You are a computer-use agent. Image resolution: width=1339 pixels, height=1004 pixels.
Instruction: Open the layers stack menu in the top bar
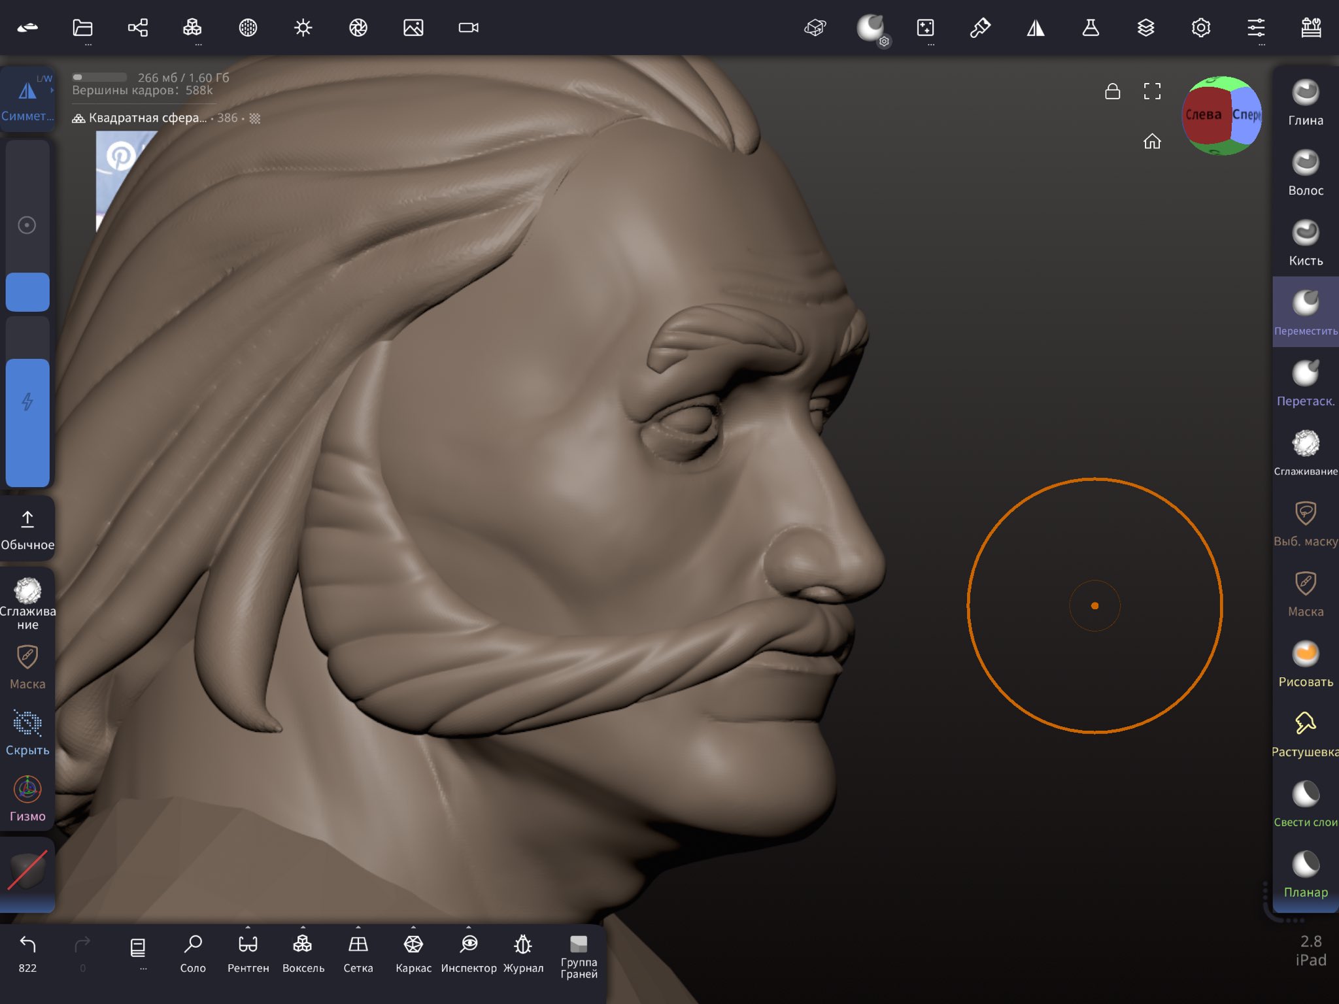[1145, 27]
